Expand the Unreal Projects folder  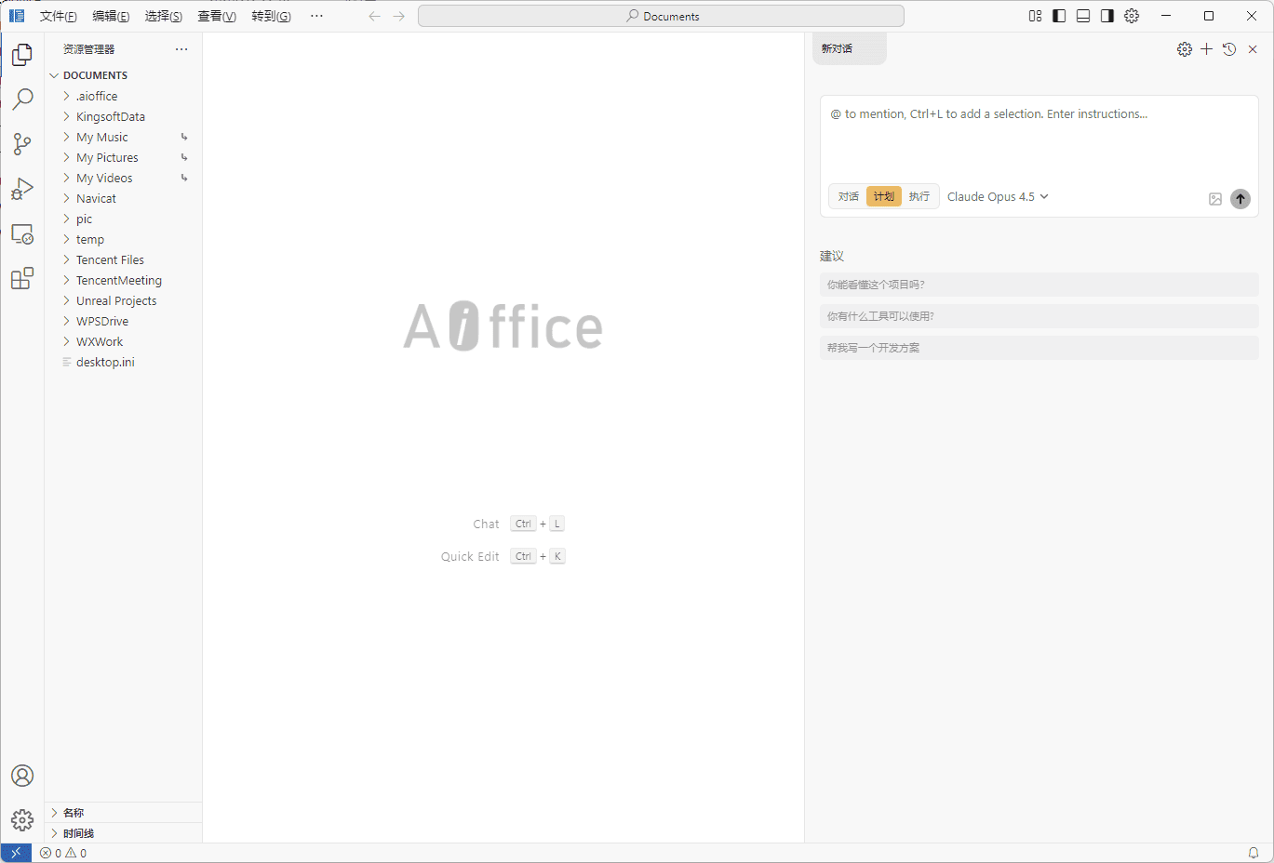point(115,300)
